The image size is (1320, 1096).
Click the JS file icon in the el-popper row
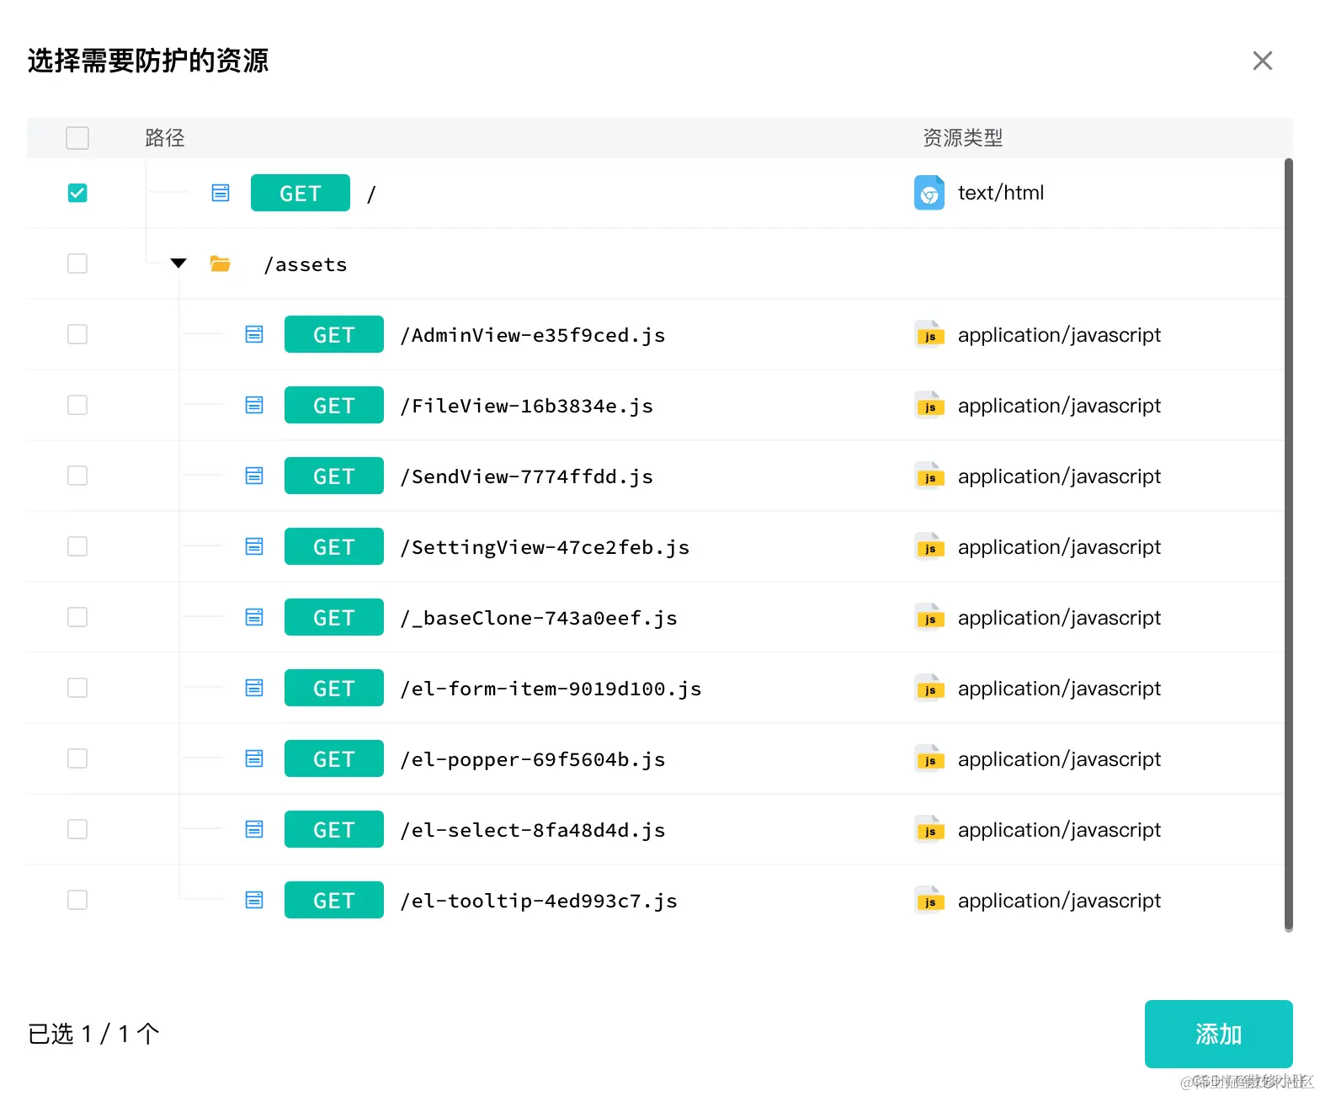click(x=929, y=758)
